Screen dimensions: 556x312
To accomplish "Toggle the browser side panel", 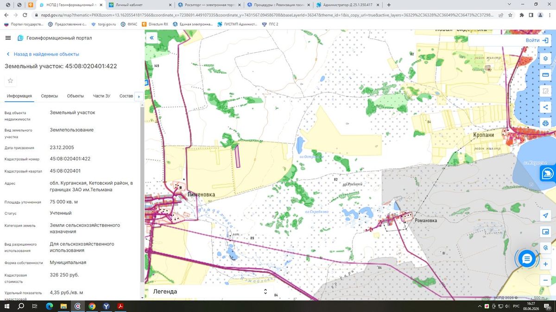I will point(531,15).
